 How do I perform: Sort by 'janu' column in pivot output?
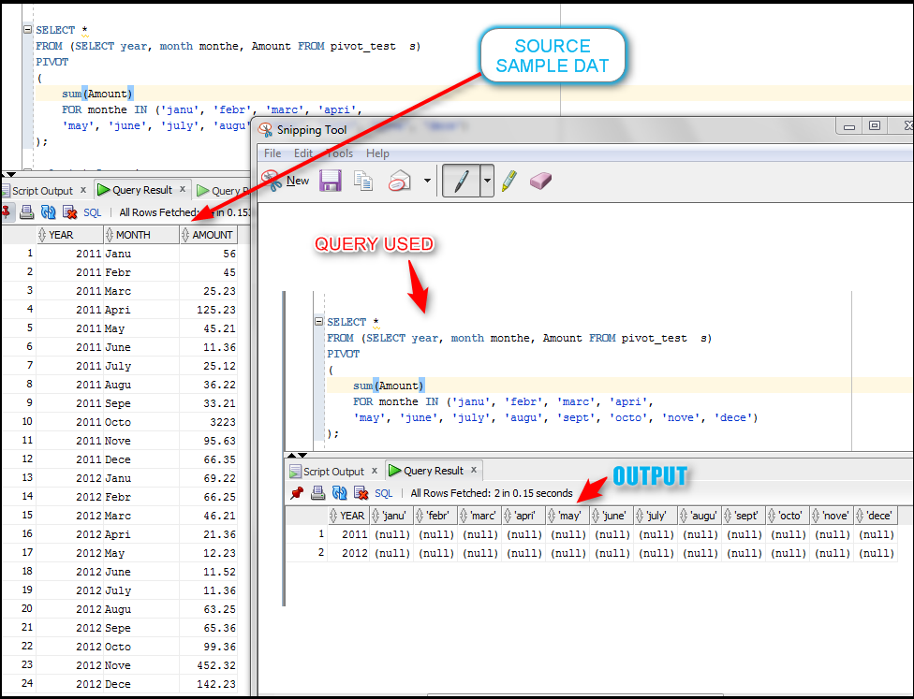coord(391,516)
